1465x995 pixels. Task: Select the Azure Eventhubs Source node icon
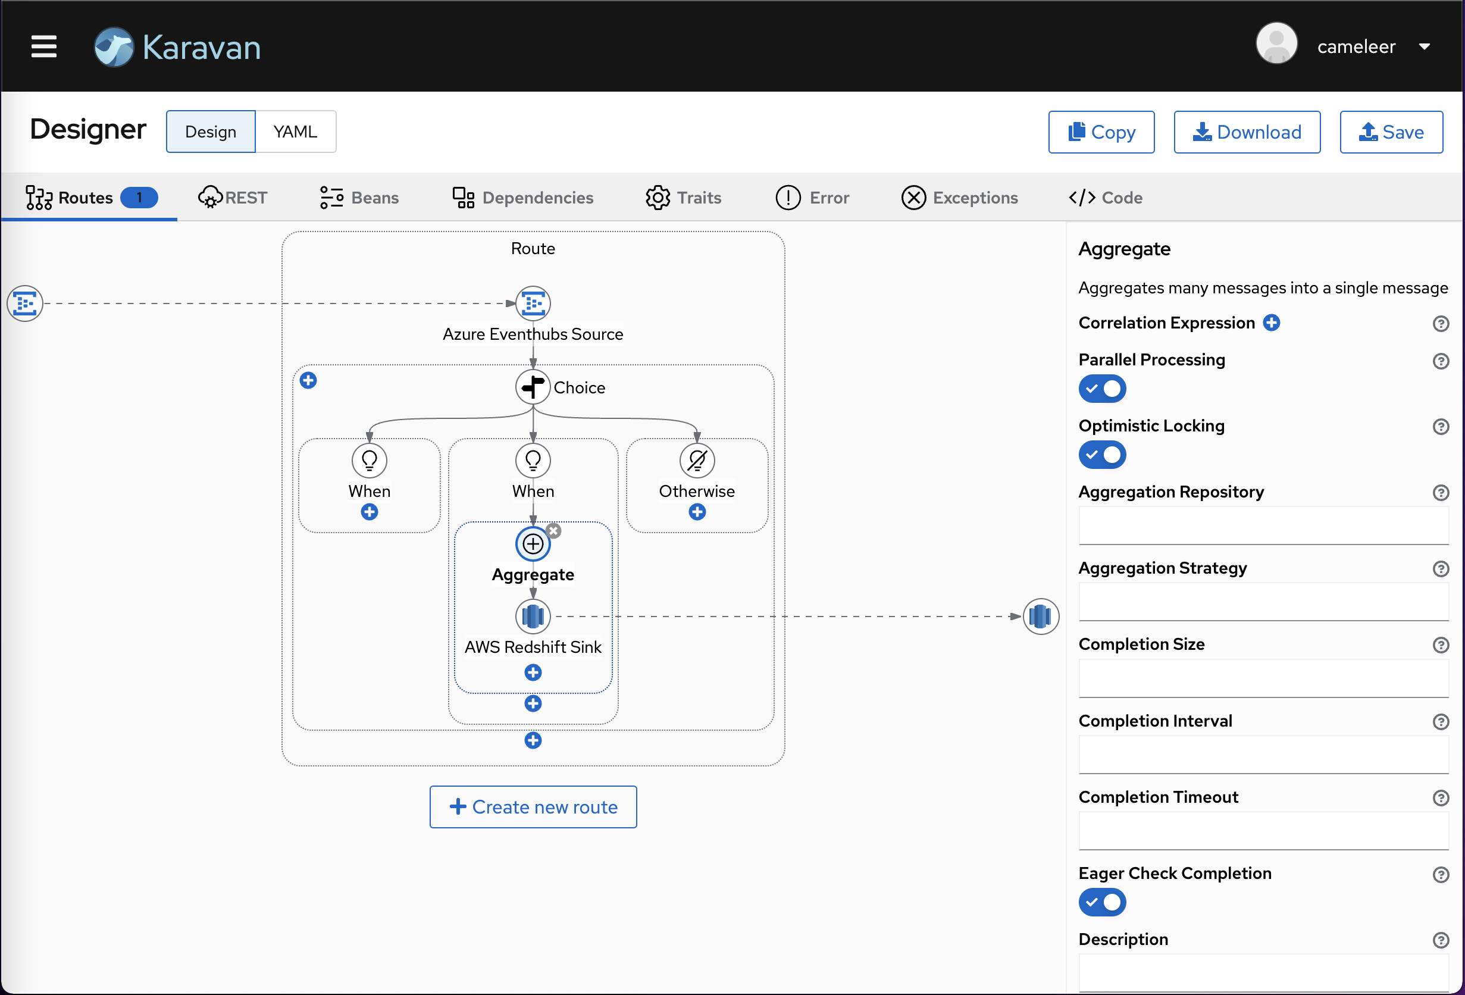click(x=533, y=303)
